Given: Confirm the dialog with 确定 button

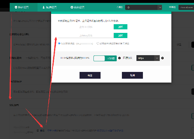Looking at the screenshot, I should tap(90, 75).
